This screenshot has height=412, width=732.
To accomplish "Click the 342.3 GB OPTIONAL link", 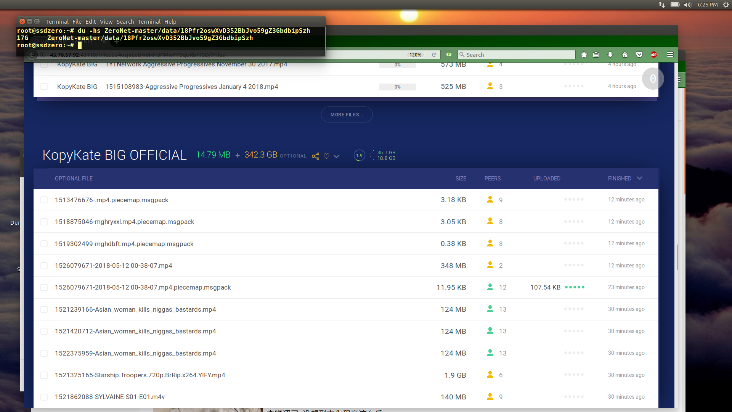I will pyautogui.click(x=275, y=155).
